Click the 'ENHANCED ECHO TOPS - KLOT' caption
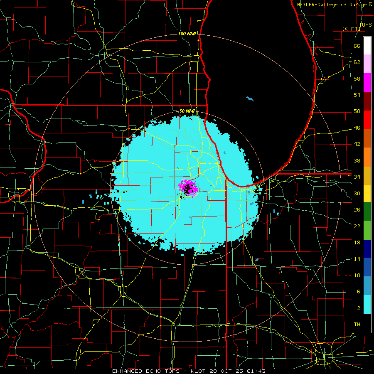 [160, 371]
